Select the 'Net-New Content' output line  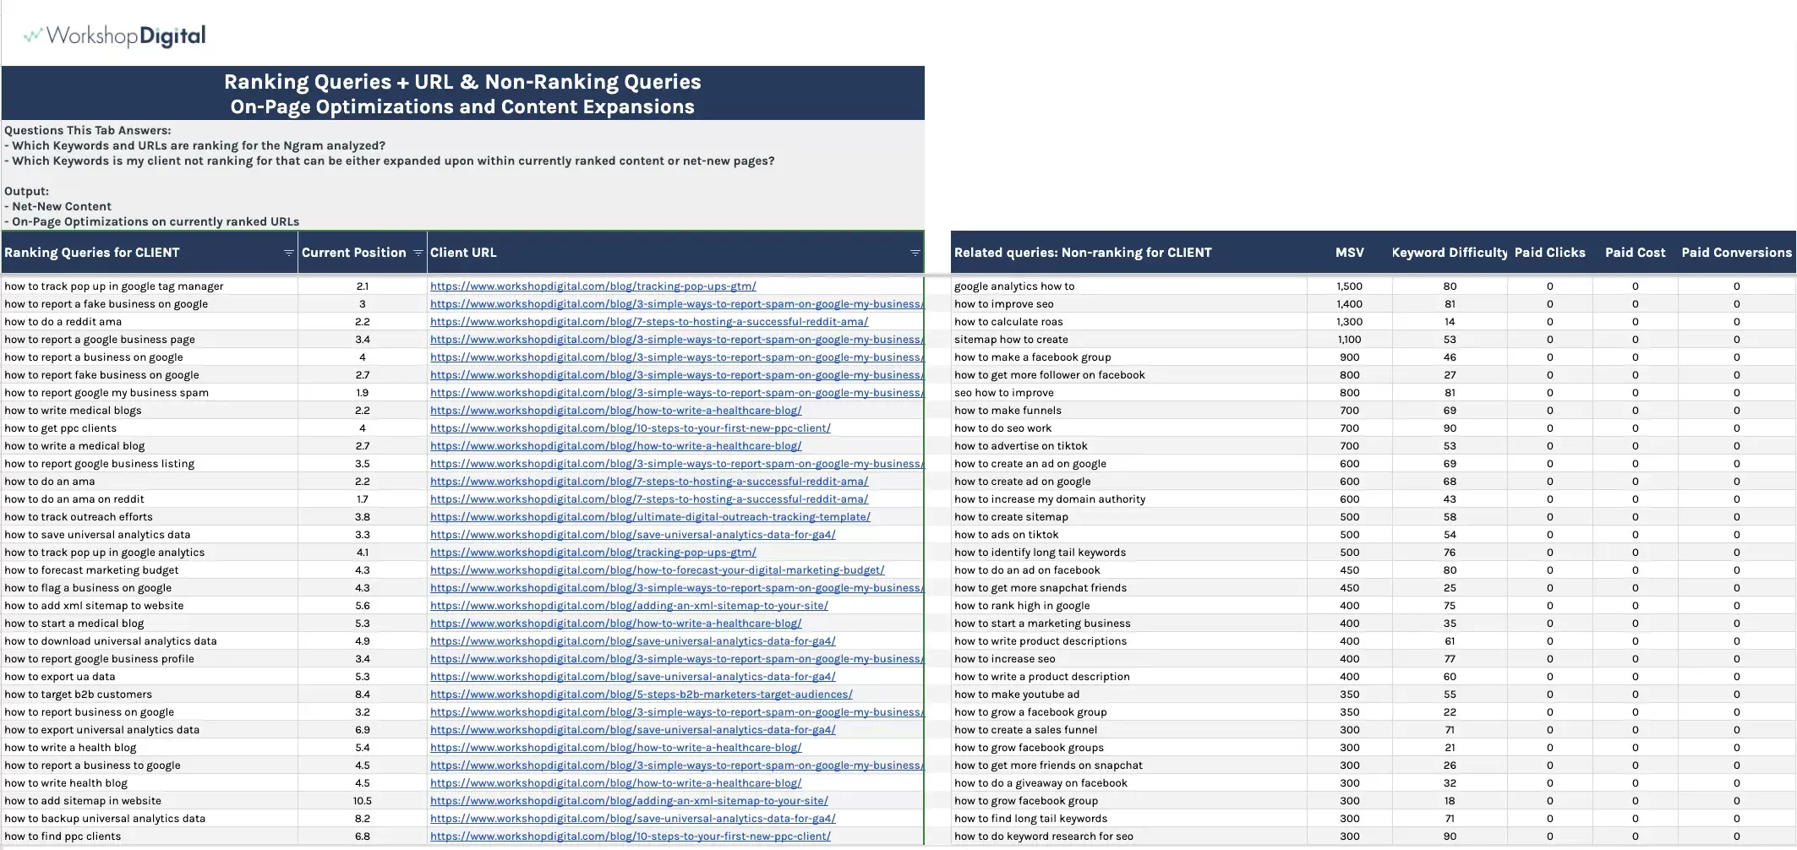point(57,207)
